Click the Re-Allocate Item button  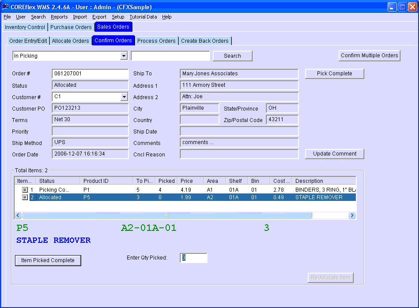[x=331, y=278]
